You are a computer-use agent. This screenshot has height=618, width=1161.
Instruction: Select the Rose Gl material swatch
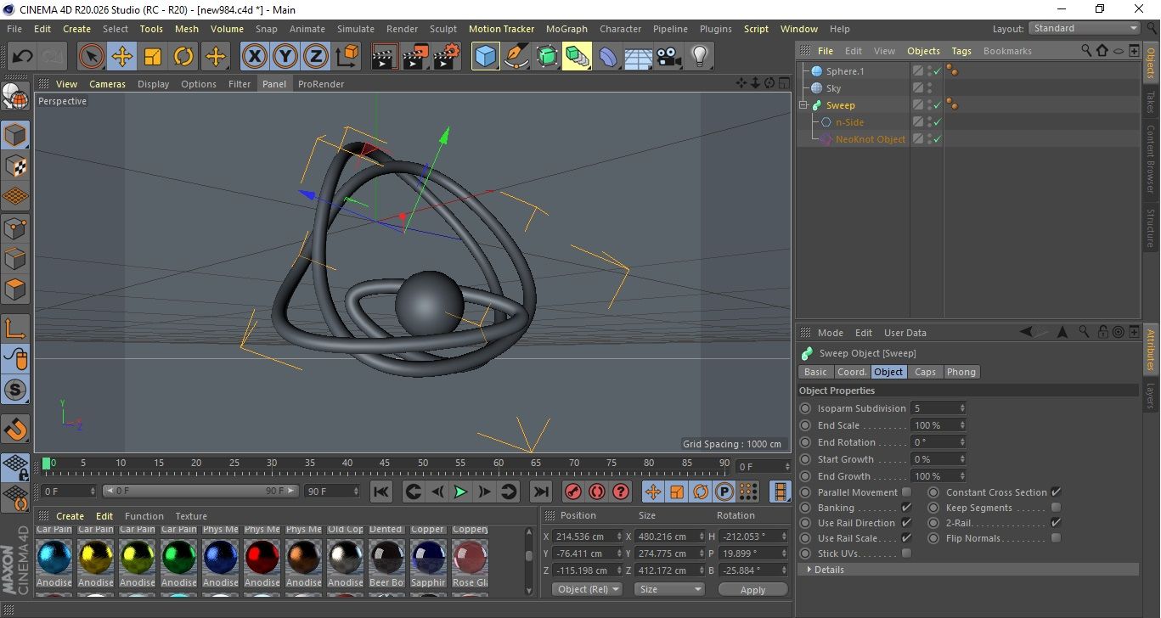470,557
